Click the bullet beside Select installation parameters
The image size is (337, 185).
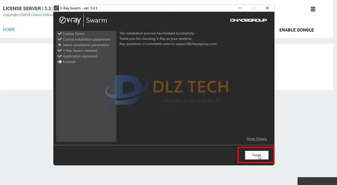pyautogui.click(x=60, y=45)
